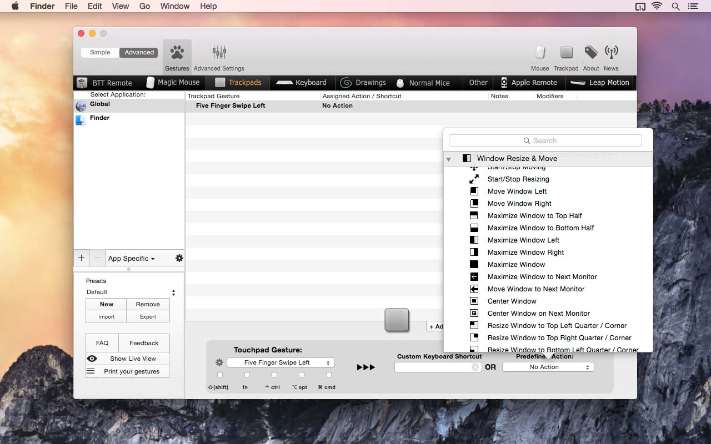
Task: Switch to the Drawings tab
Action: point(363,83)
